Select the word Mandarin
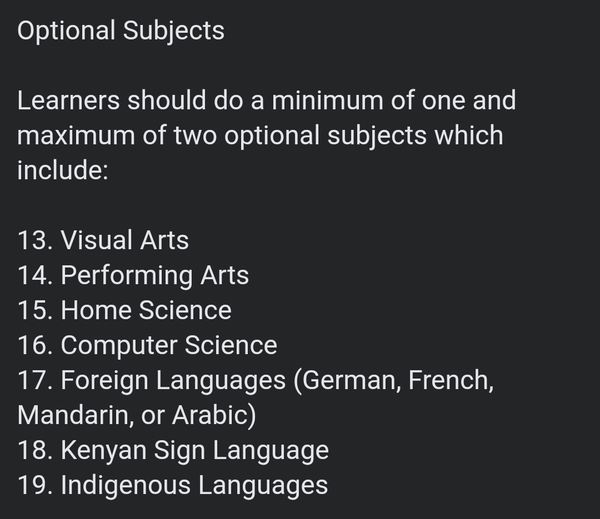The image size is (600, 519). coord(75,415)
